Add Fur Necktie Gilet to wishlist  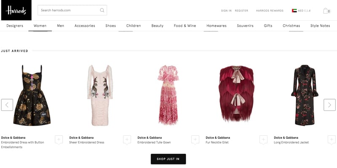pos(263,139)
